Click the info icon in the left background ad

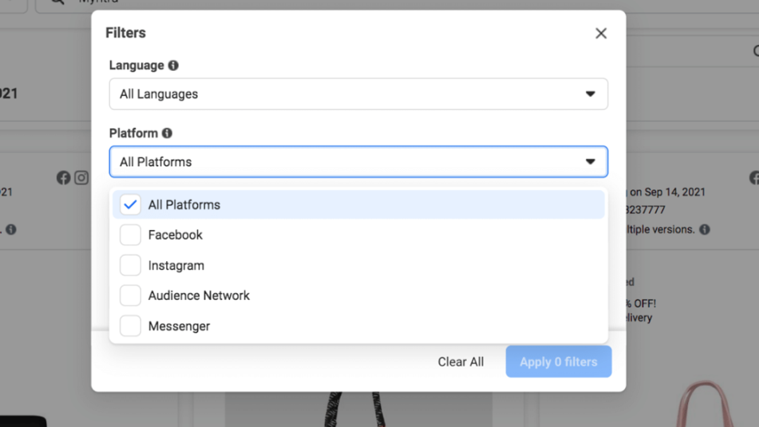(9, 230)
